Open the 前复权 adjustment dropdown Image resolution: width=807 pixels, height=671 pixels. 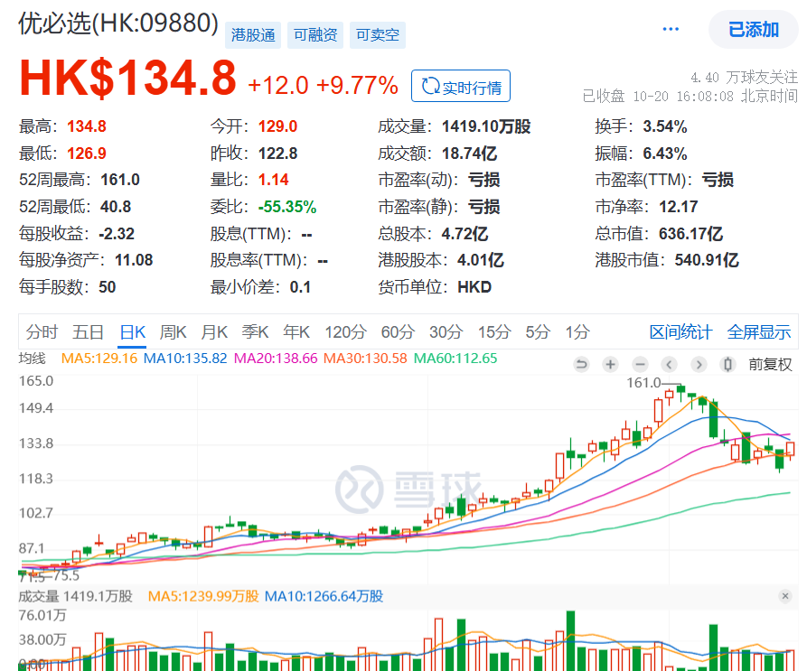(770, 365)
